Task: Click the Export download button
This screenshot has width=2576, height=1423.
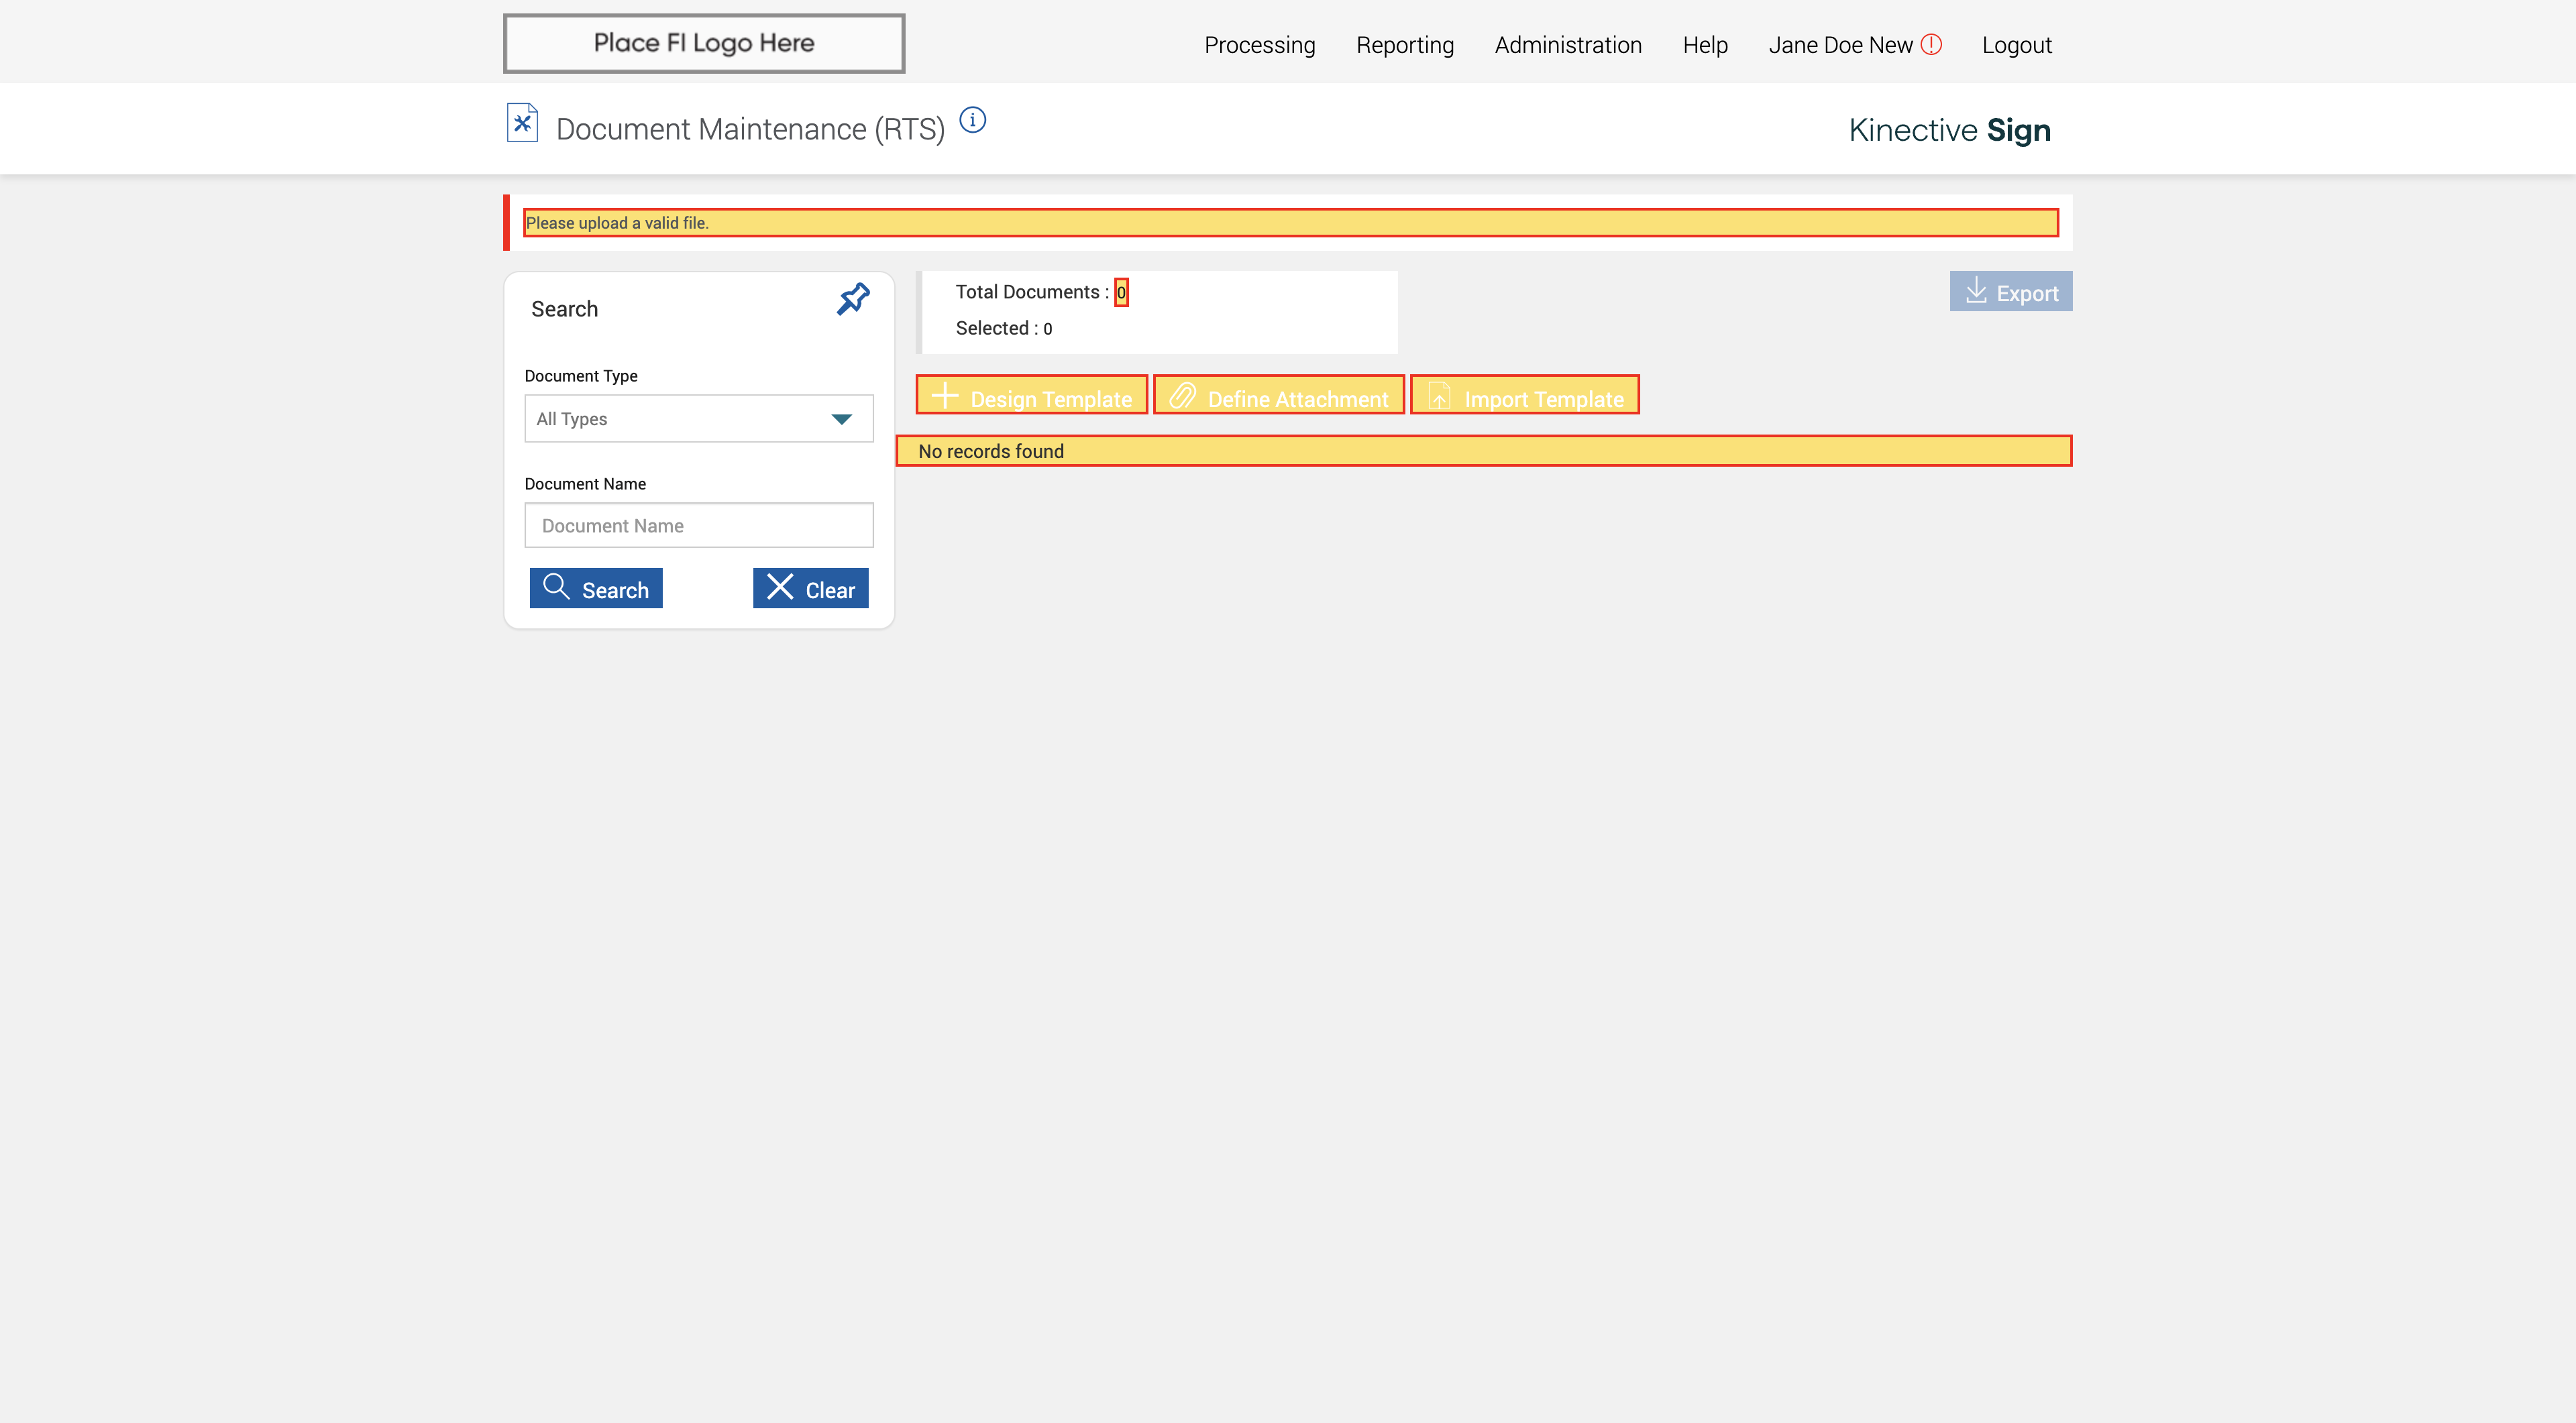Action: 2010,292
